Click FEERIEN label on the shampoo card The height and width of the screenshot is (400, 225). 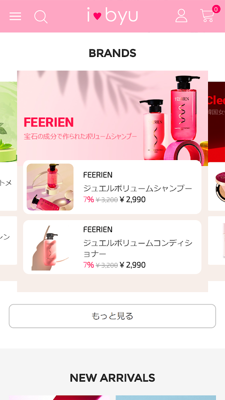pyautogui.click(x=97, y=175)
